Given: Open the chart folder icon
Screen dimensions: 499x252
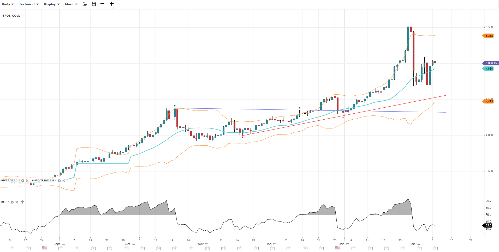Looking at the screenshot, I should [x=85, y=4].
